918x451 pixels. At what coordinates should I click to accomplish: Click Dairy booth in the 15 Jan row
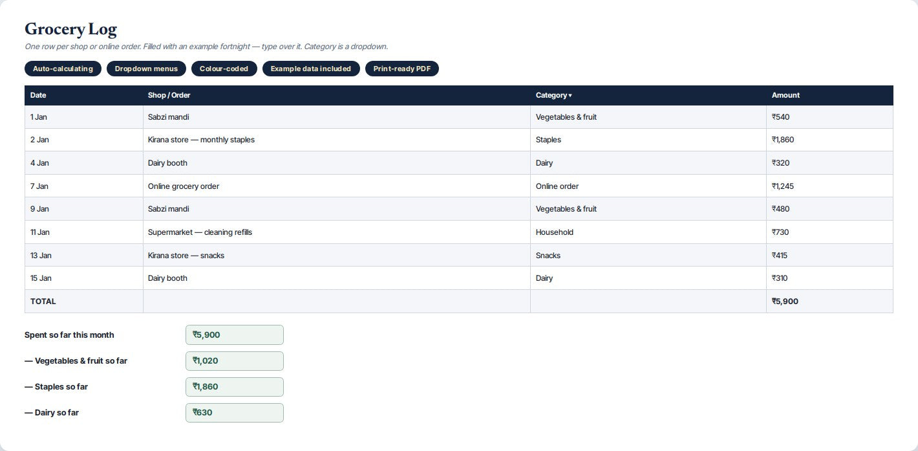click(336, 278)
